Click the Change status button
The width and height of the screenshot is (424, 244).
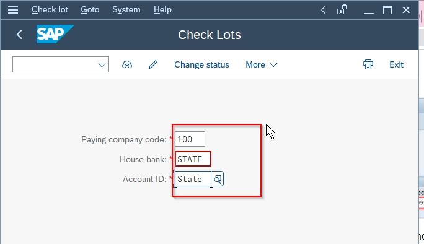[201, 64]
